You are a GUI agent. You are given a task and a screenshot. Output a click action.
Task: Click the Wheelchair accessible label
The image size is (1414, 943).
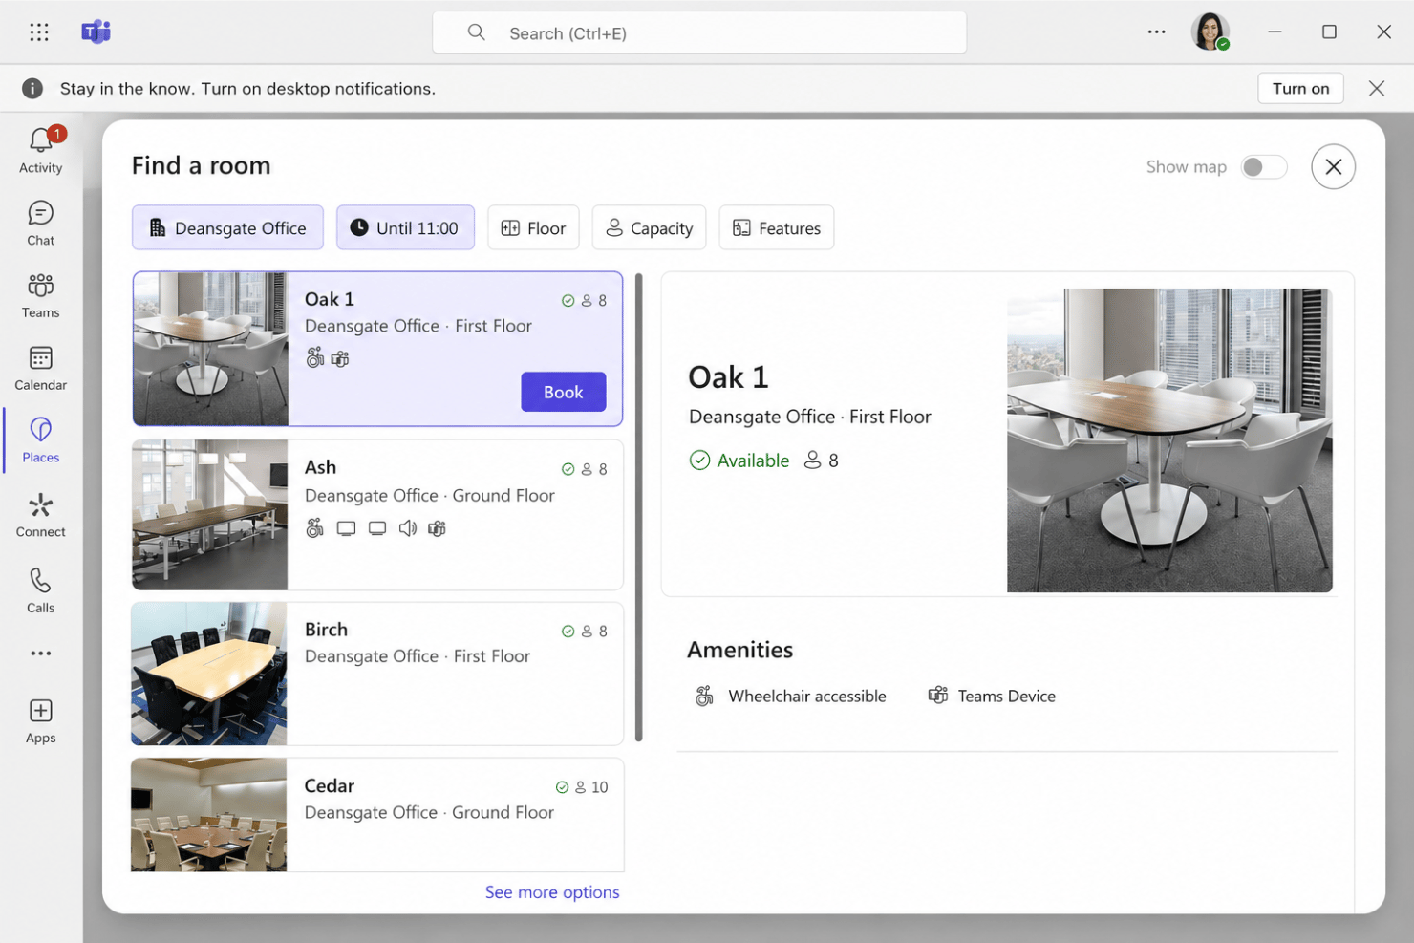coord(807,697)
